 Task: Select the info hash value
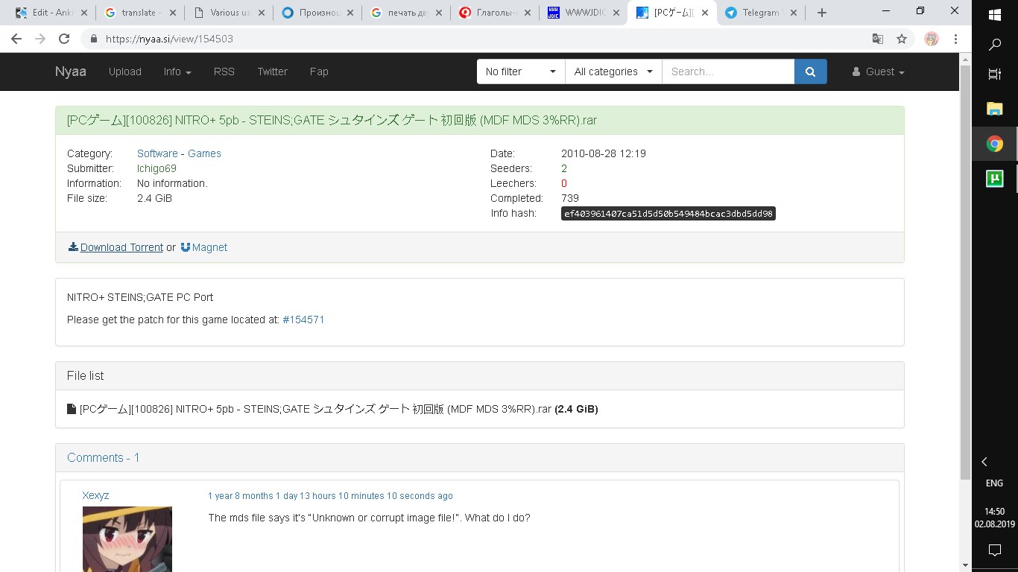[668, 213]
